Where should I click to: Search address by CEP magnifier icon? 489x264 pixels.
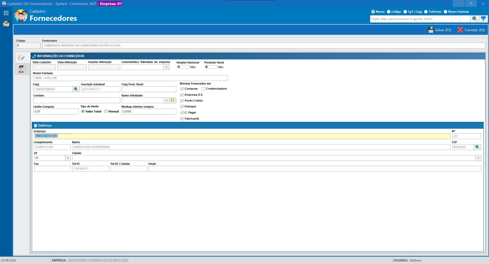click(477, 147)
